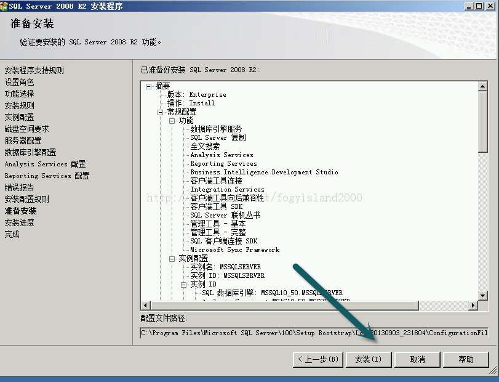499x382 pixels.
Task: Select 错误报告 step in sidebar
Action: click(19, 188)
